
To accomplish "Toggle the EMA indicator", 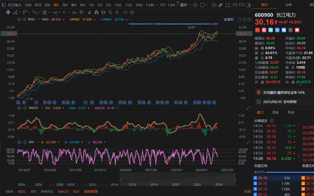I will click(9, 192).
